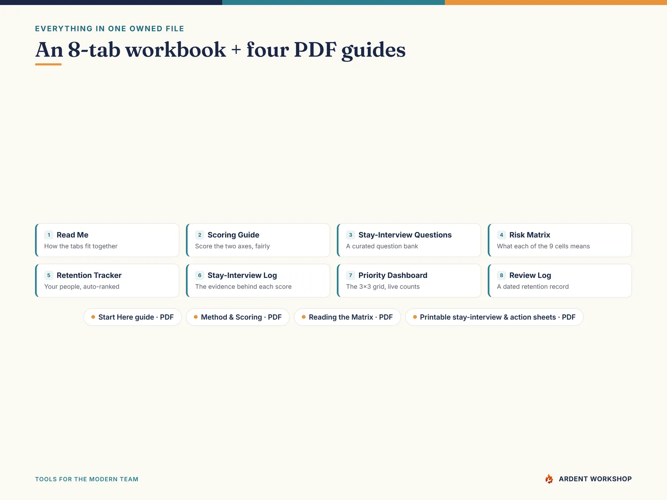Open the Printable stay-interview & action sheets pill
Image resolution: width=667 pixels, height=500 pixels.
(x=494, y=317)
